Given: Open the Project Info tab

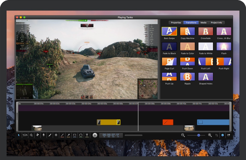Looking at the screenshot, I should (216, 23).
